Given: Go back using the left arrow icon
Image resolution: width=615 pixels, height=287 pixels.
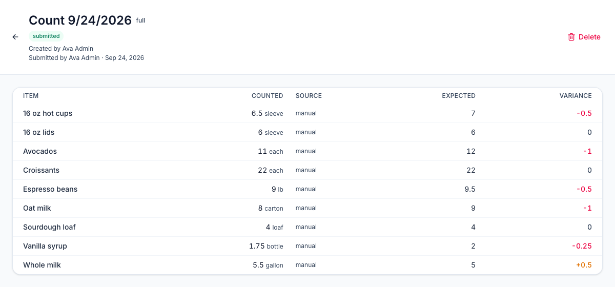Looking at the screenshot, I should coord(15,37).
